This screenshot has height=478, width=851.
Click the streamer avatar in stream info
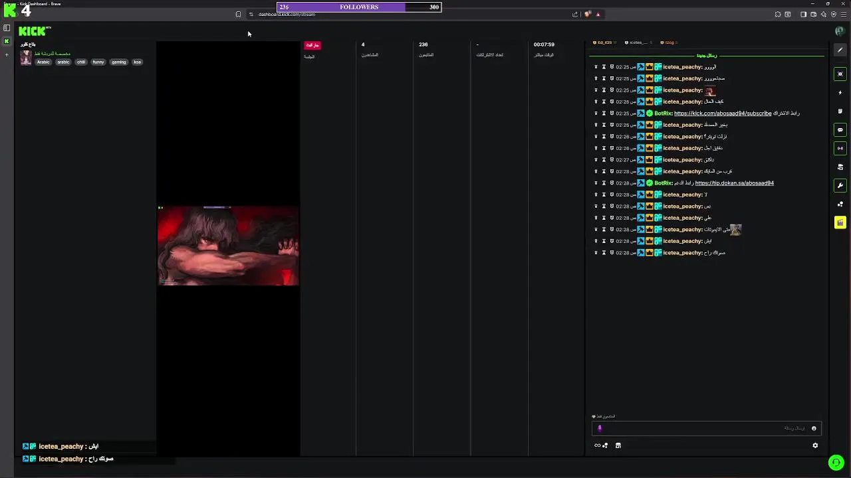(26, 58)
